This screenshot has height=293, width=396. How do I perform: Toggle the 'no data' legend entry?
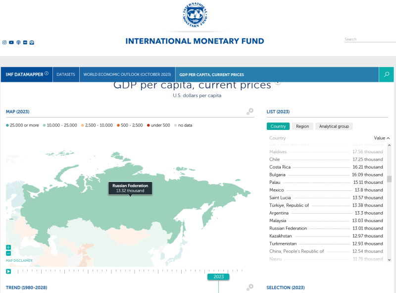tap(183, 125)
